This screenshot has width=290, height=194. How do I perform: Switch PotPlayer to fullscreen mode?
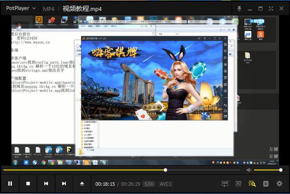coord(271,8)
